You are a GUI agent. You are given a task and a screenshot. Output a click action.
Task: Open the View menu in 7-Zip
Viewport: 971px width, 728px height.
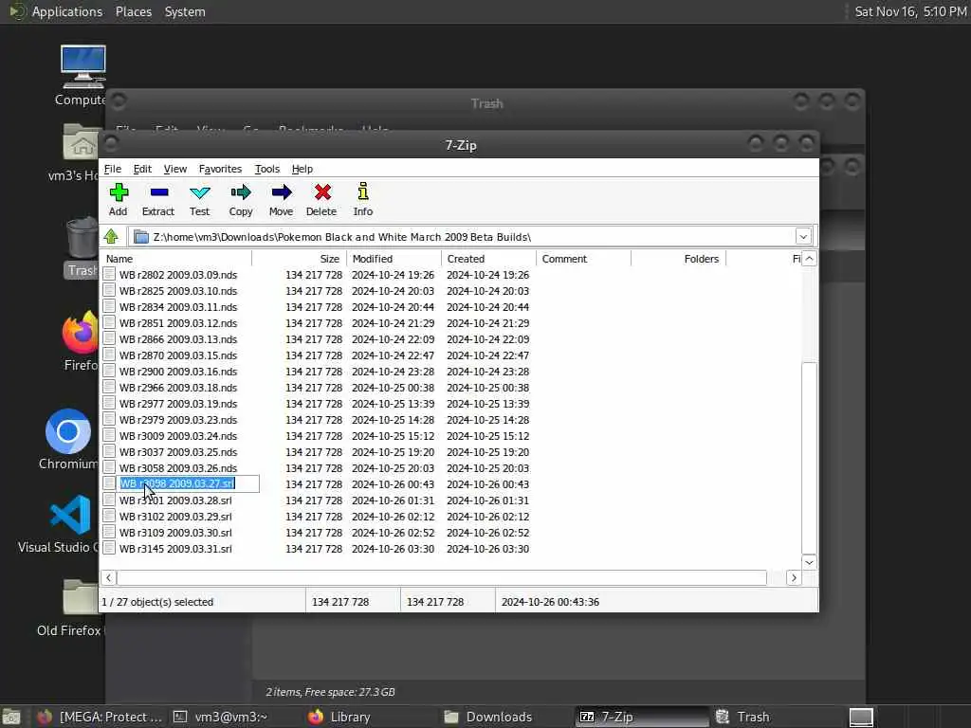175,169
